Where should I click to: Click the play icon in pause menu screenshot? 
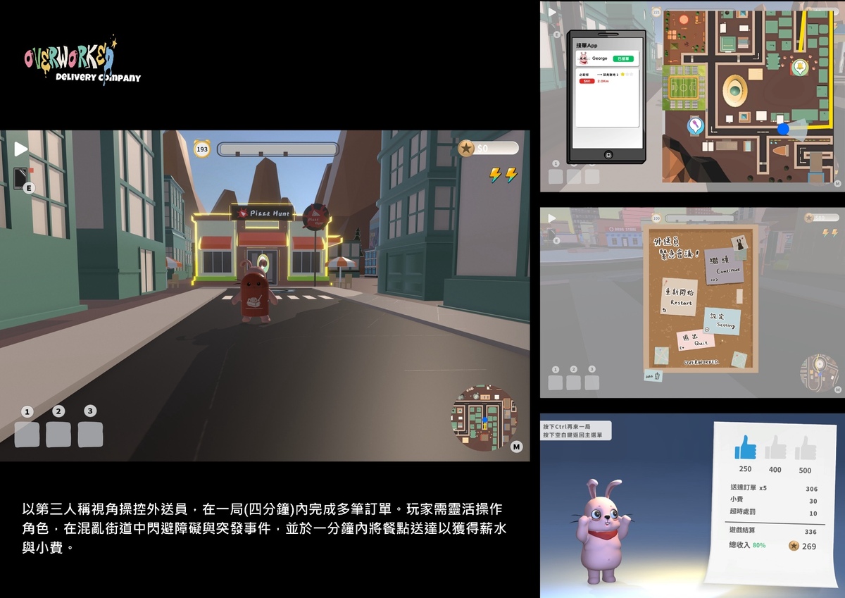(x=552, y=218)
